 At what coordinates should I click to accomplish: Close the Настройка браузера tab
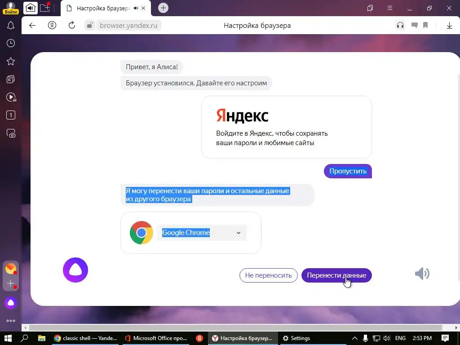pos(143,8)
